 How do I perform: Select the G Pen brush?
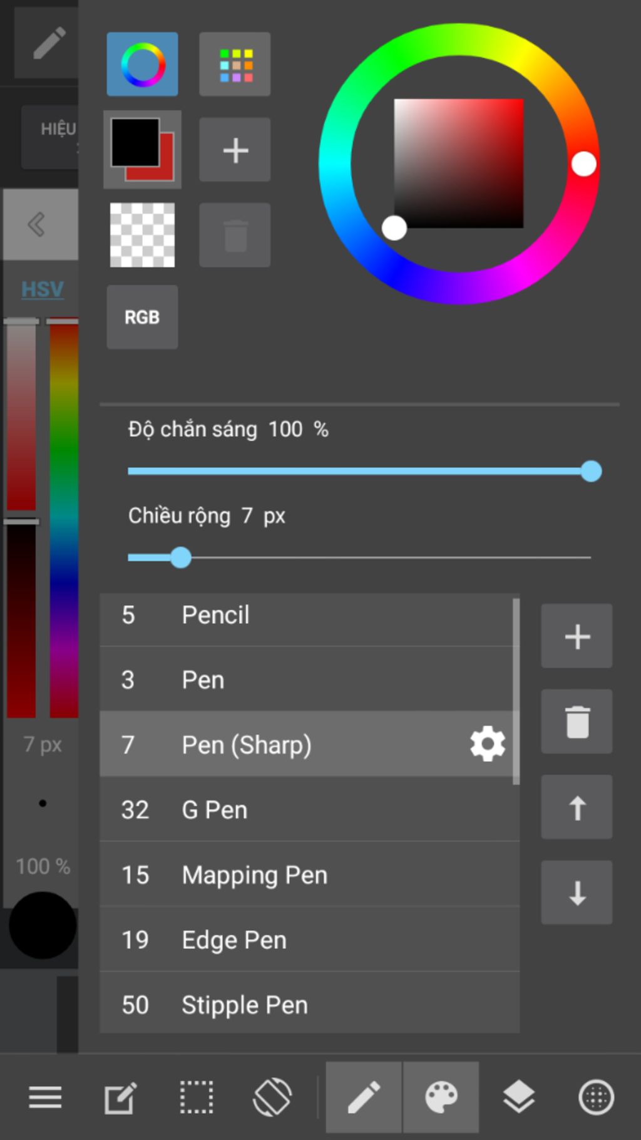(x=307, y=810)
